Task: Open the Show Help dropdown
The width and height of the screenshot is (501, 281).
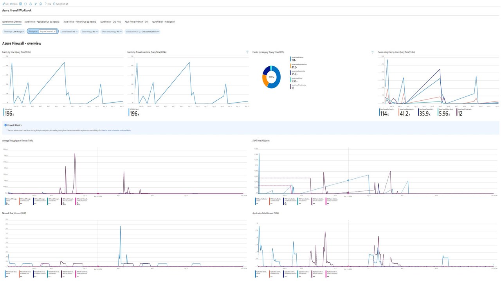Action: tap(90, 32)
